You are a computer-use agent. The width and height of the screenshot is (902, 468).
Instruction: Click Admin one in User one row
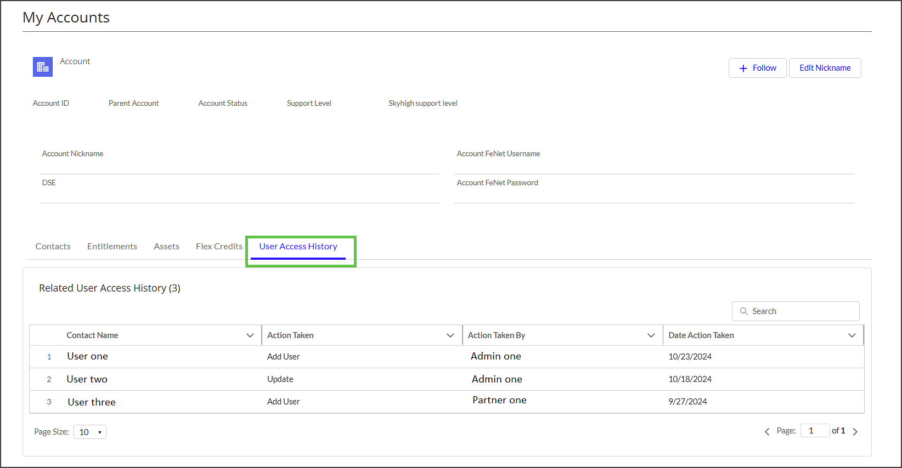496,356
